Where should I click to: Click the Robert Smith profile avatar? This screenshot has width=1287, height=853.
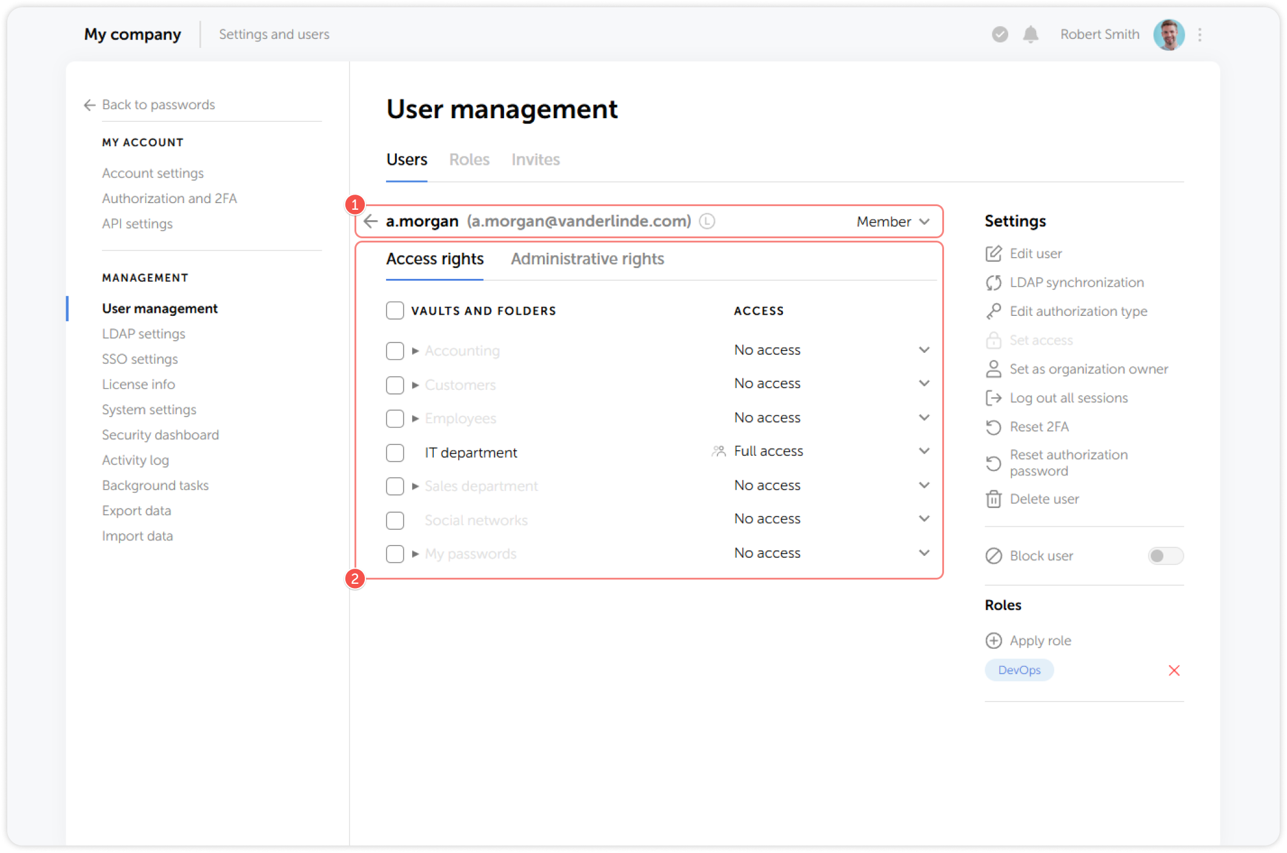tap(1169, 35)
